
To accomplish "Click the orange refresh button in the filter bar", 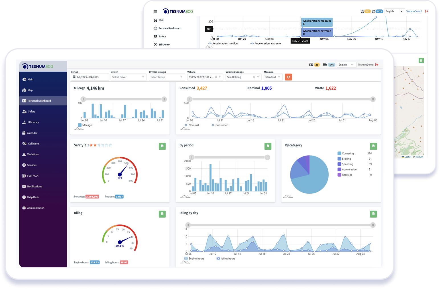I will [x=288, y=77].
